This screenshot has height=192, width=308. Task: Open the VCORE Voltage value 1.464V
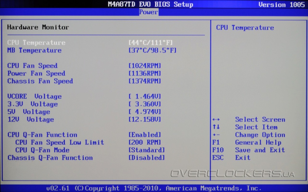point(144,96)
